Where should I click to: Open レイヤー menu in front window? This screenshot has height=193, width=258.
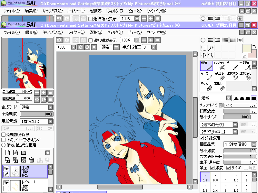point(76,32)
